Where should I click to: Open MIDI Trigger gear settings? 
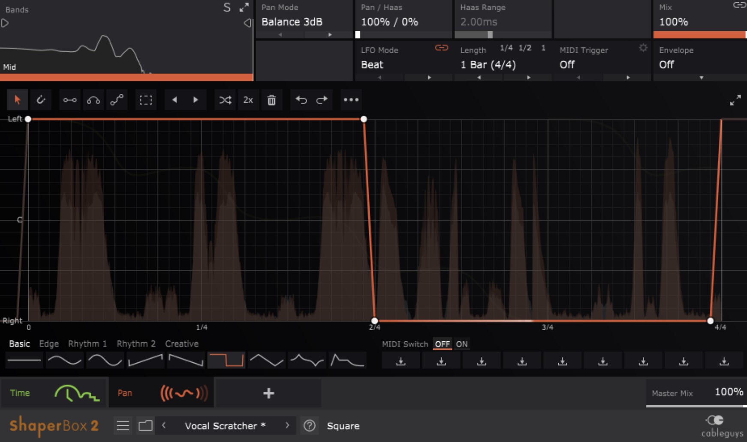[643, 48]
